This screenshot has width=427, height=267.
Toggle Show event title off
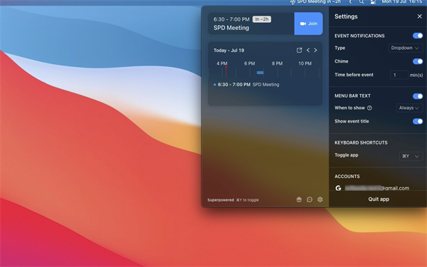click(418, 121)
